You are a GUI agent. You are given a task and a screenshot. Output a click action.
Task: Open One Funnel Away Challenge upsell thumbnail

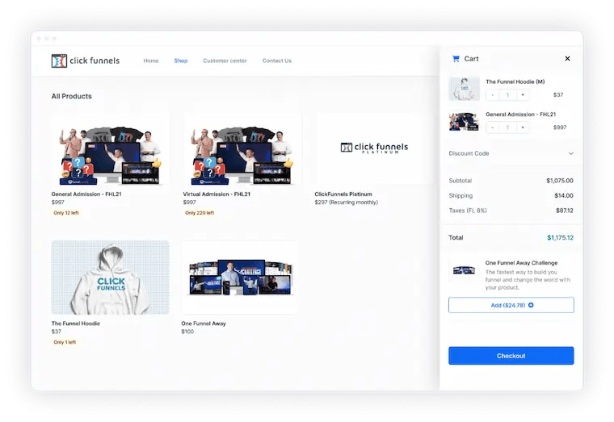coord(464,269)
